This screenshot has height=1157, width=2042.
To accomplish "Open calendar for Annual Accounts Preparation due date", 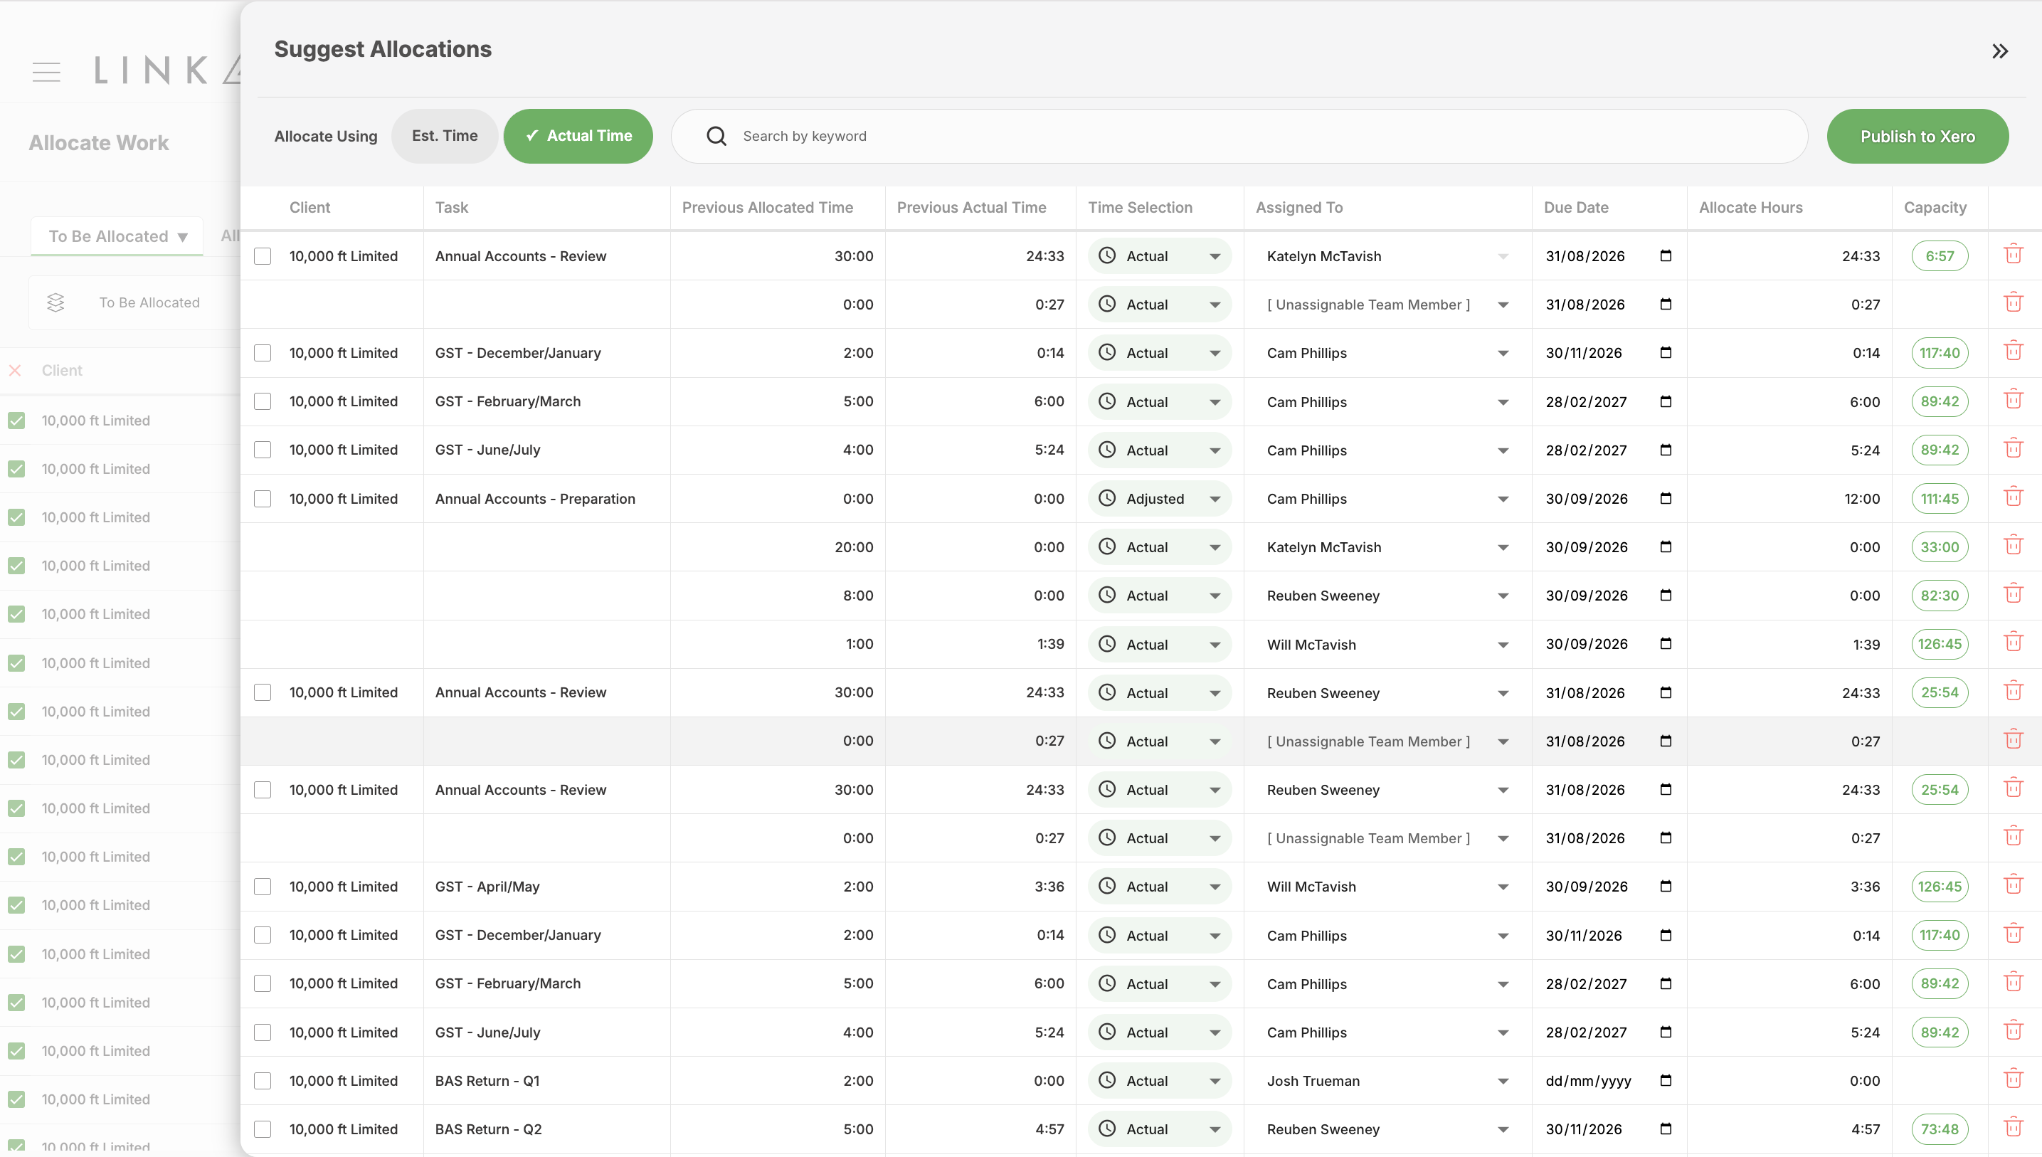I will 1666,498.
